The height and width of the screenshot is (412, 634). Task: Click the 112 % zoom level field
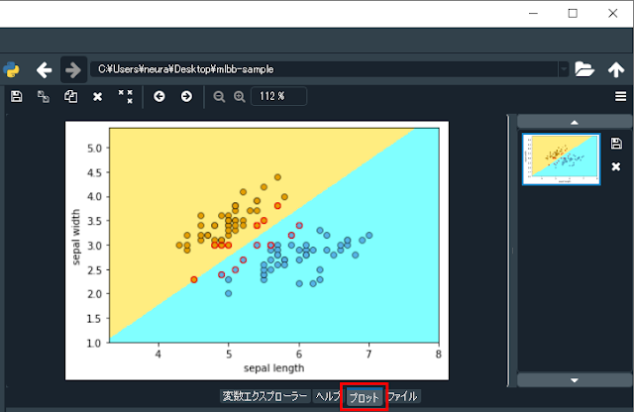tap(278, 96)
